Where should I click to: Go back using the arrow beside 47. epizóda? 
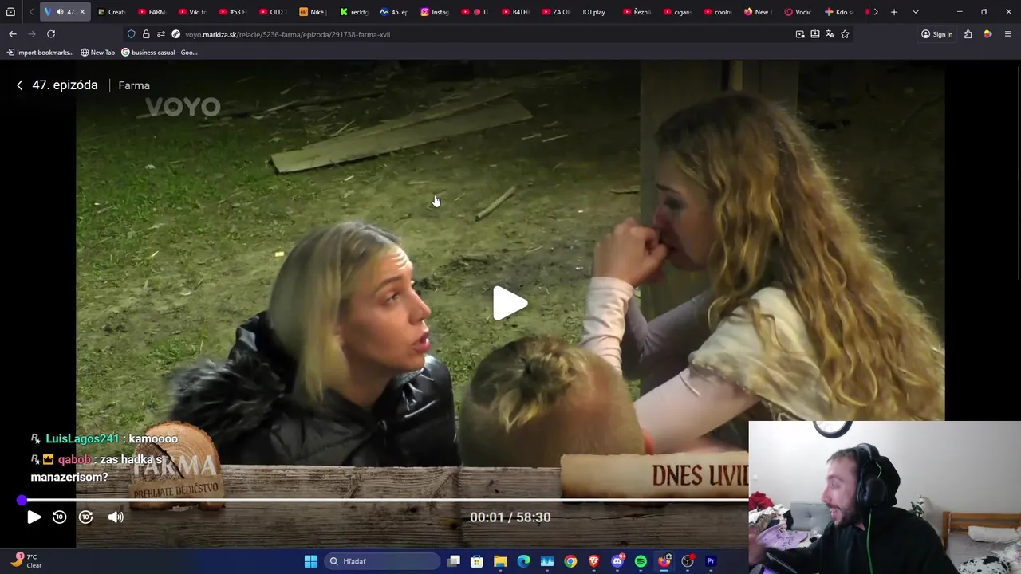20,85
